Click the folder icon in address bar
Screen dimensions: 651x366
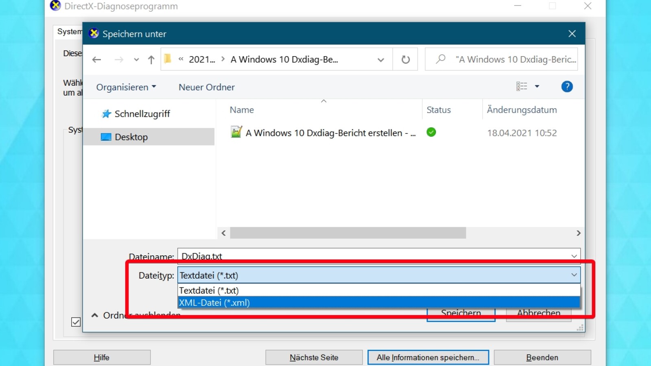coord(168,59)
